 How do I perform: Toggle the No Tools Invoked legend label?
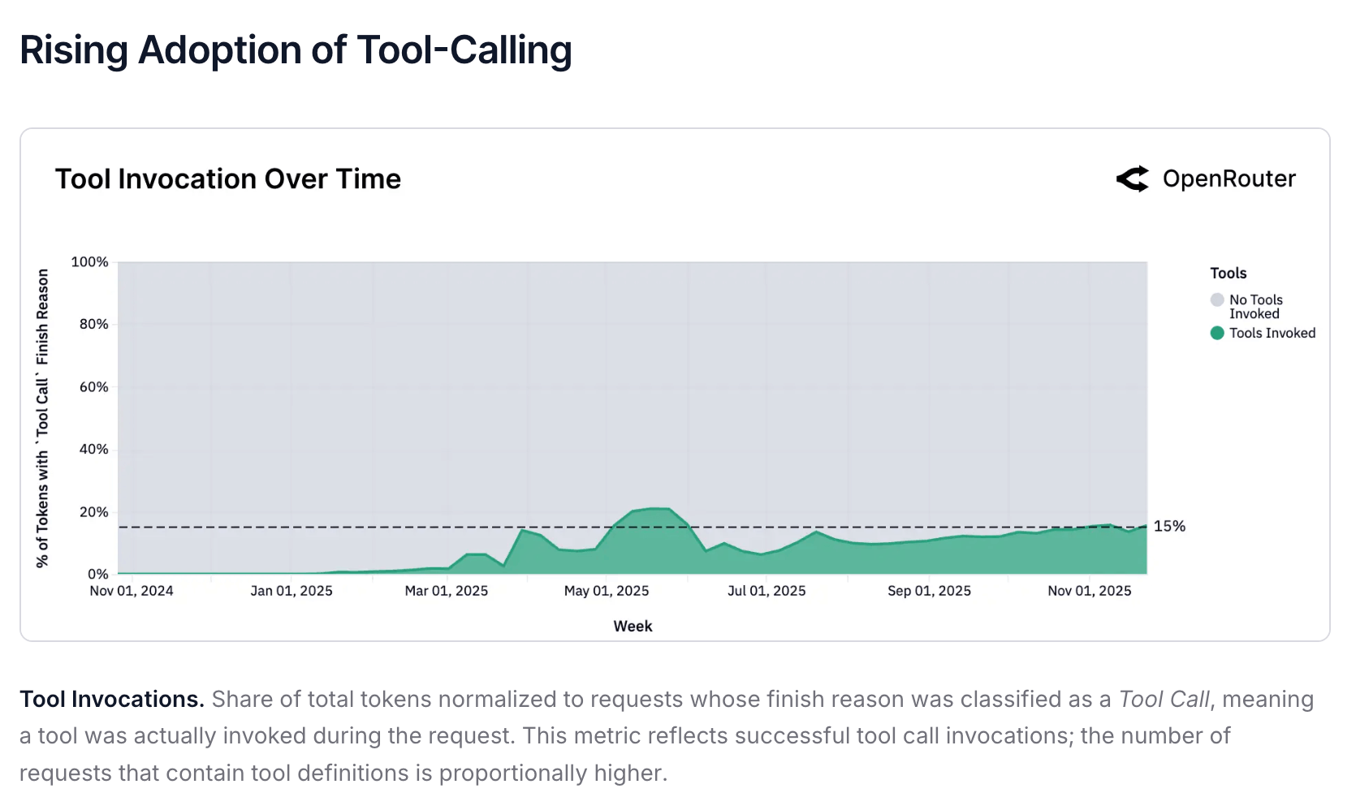pyautogui.click(x=1255, y=307)
